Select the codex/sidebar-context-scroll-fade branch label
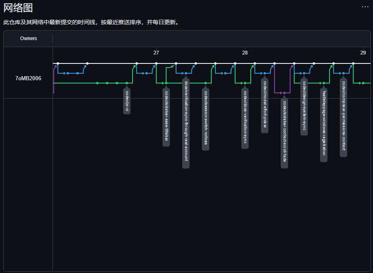373x273 pixels. [x=284, y=133]
